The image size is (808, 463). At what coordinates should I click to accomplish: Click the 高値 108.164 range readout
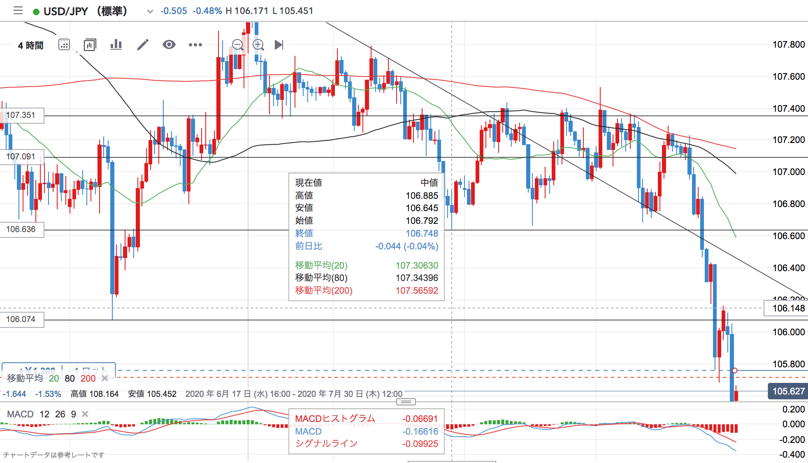click(x=95, y=394)
